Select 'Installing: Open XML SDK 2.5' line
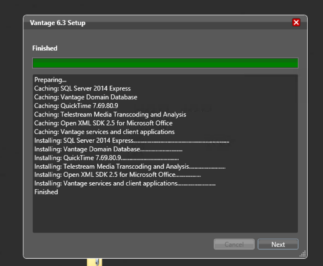Screen dimensions: 323x266 pyautogui.click(x=117, y=175)
